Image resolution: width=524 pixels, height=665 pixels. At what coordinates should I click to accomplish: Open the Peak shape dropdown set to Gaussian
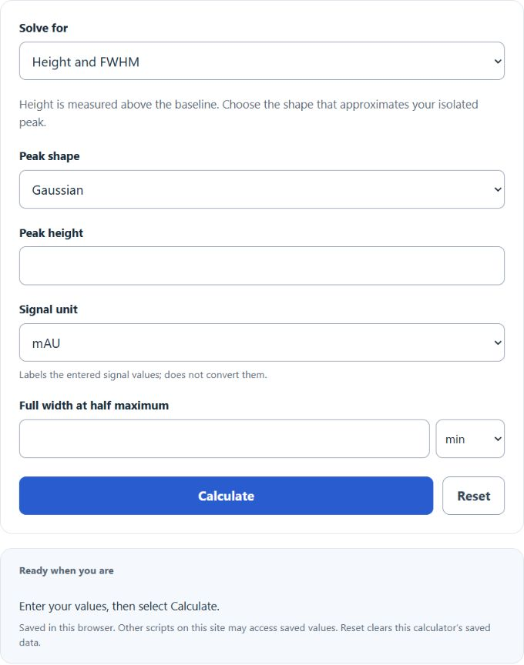click(261, 189)
